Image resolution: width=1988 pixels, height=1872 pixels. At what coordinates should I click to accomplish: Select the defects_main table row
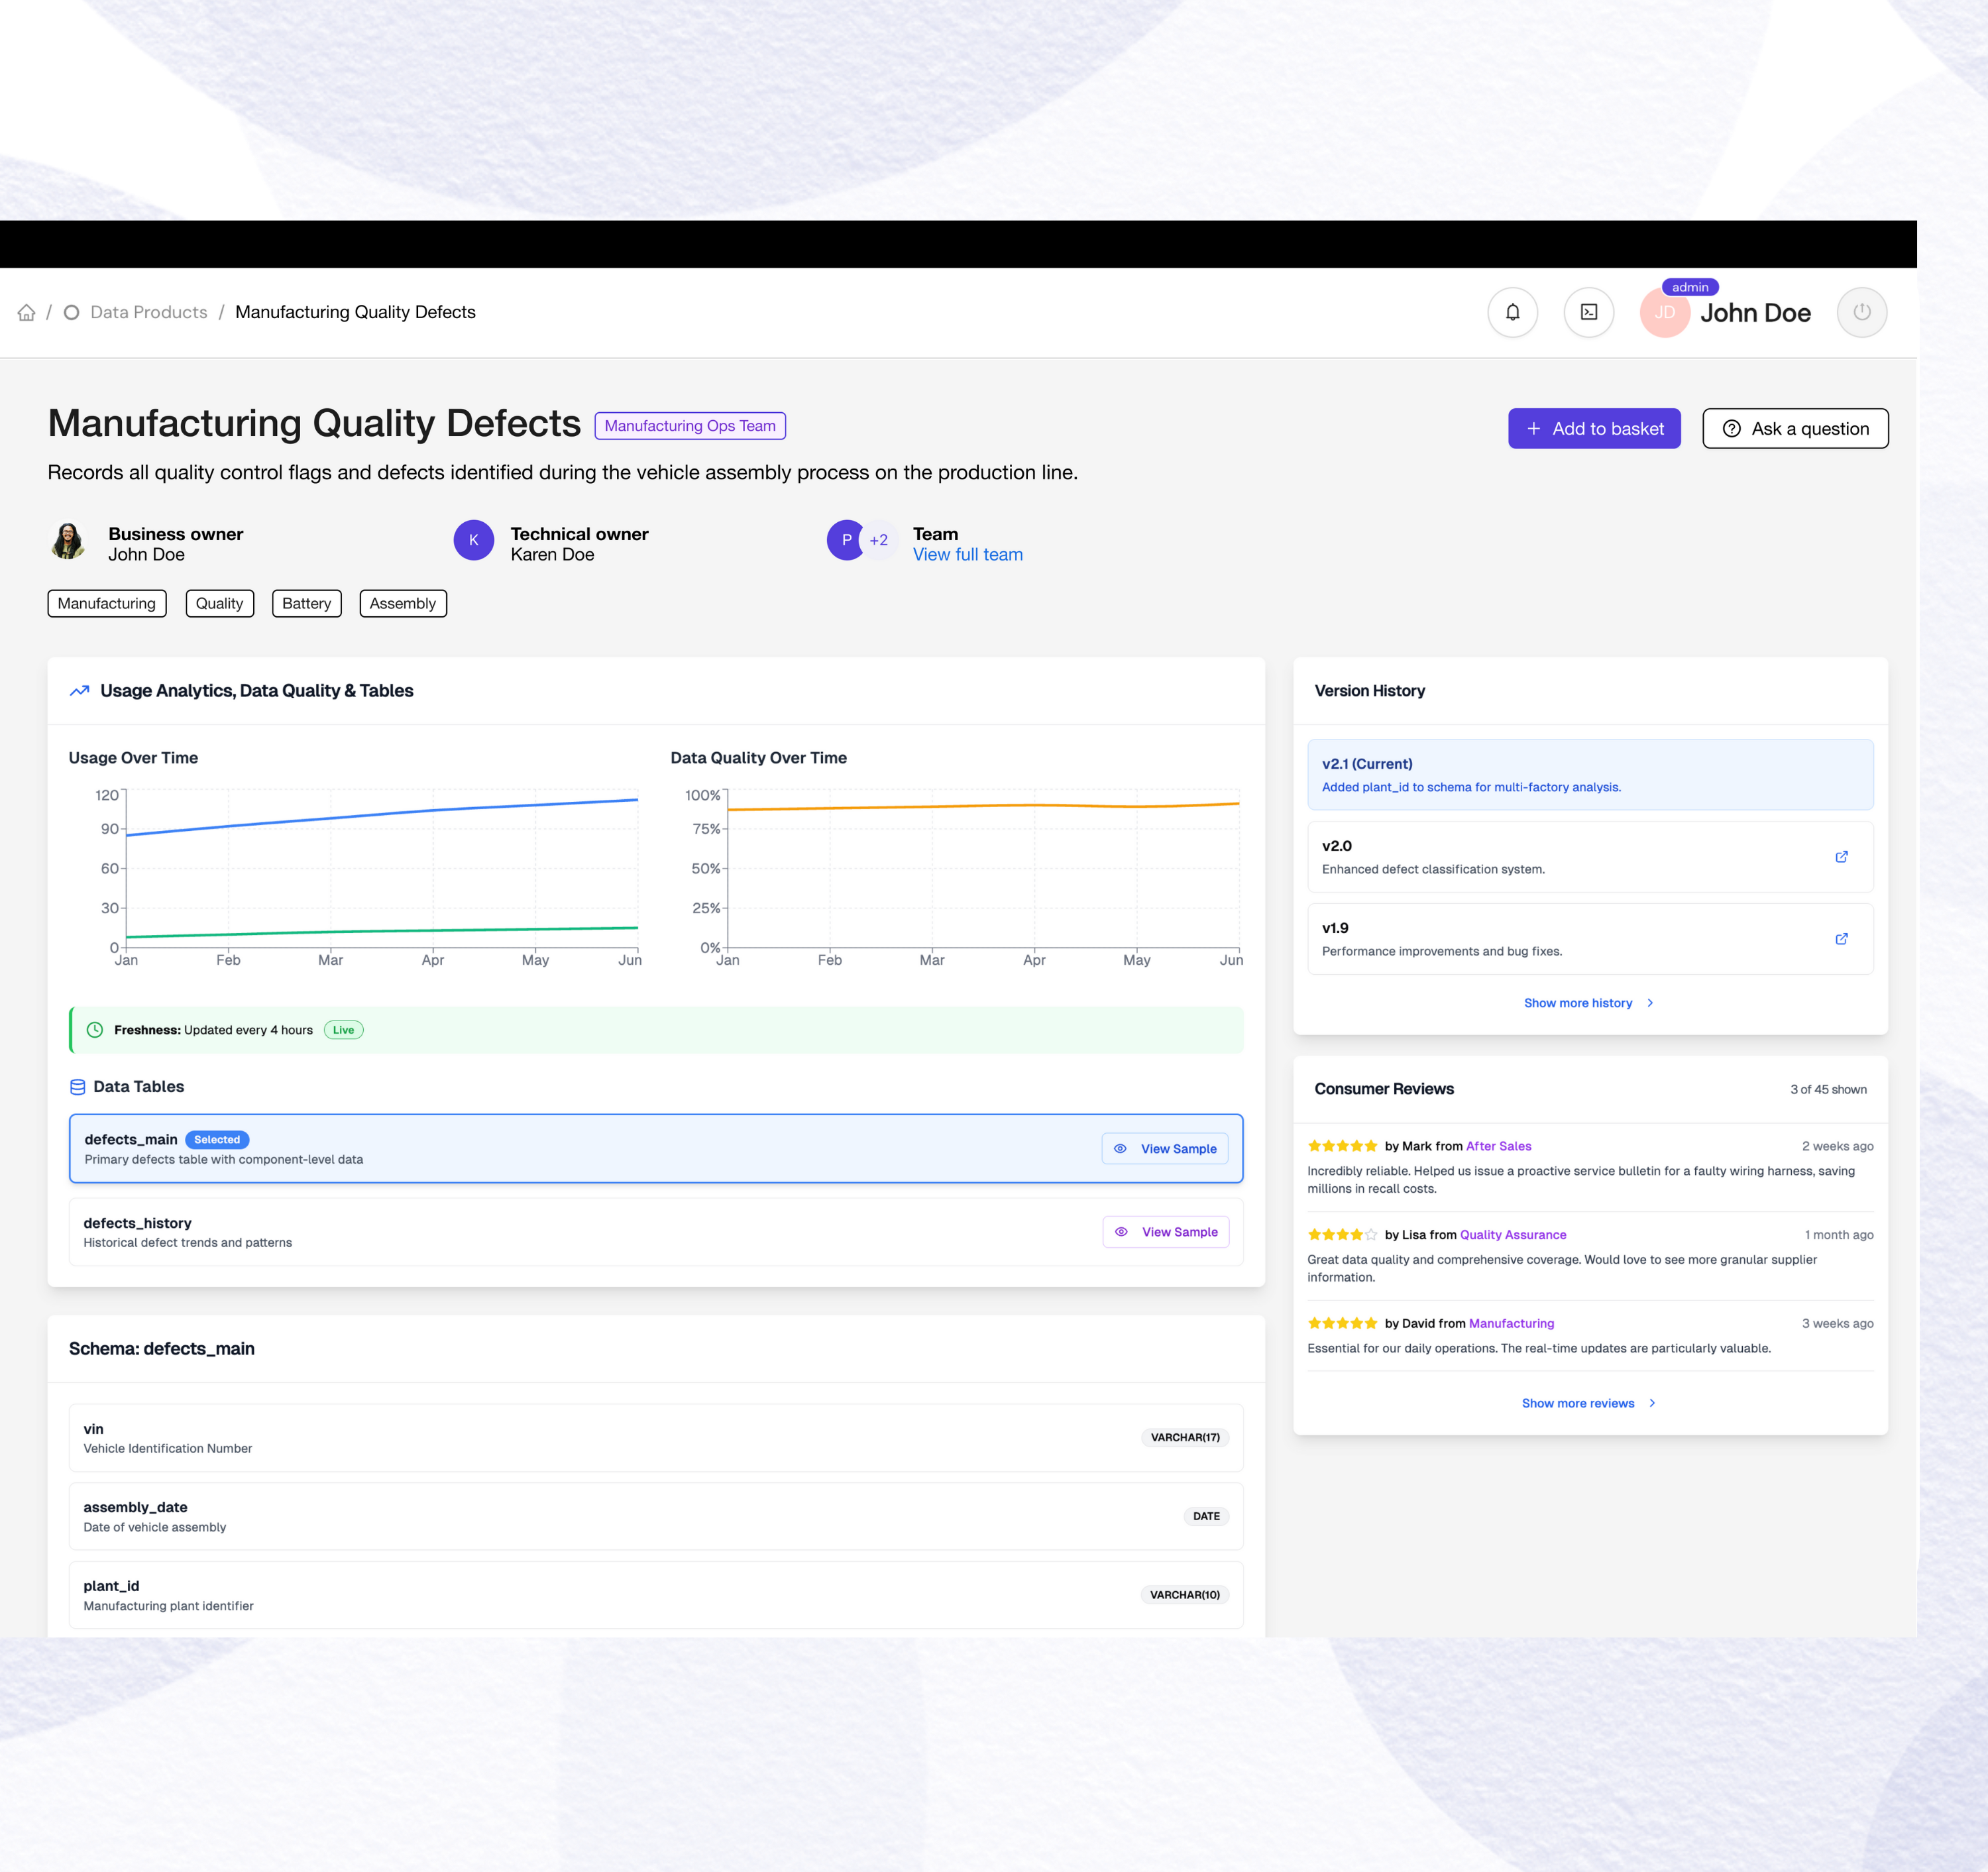[656, 1149]
